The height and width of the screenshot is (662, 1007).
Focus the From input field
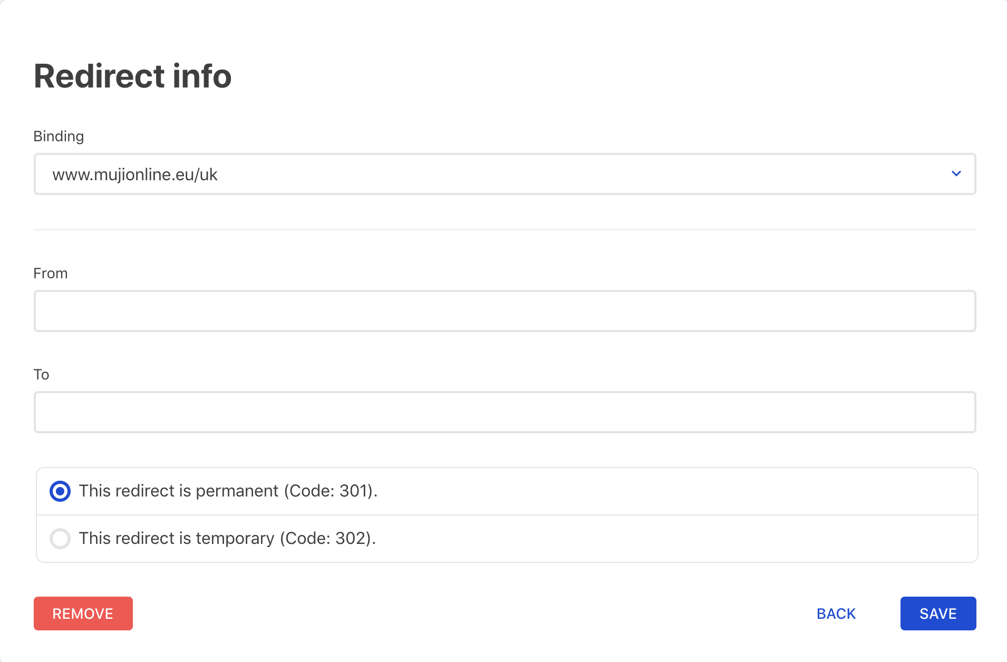click(x=505, y=311)
